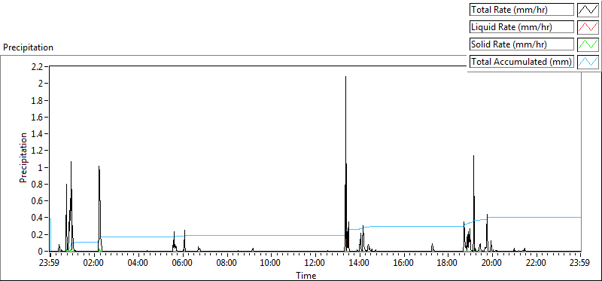Select the Total Rate (mm/hr) legend label
Viewport: 602px width, 281px height.
pos(521,10)
